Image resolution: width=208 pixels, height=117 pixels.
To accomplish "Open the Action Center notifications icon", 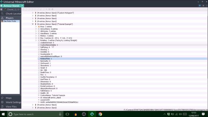I will pyautogui.click(x=203, y=114).
